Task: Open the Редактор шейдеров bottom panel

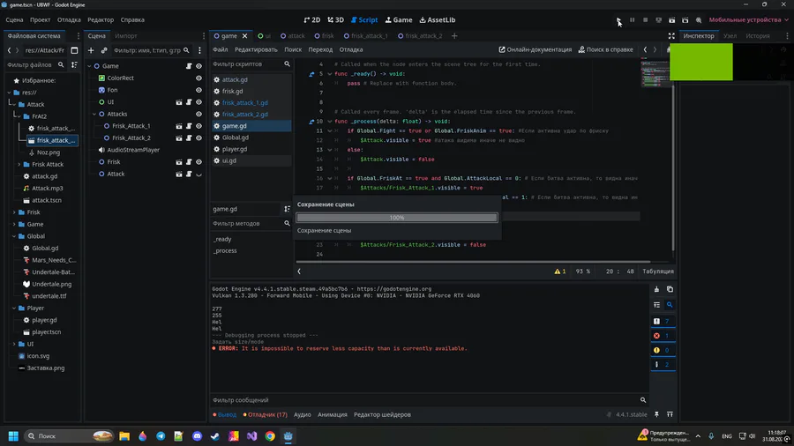Action: coord(382,414)
